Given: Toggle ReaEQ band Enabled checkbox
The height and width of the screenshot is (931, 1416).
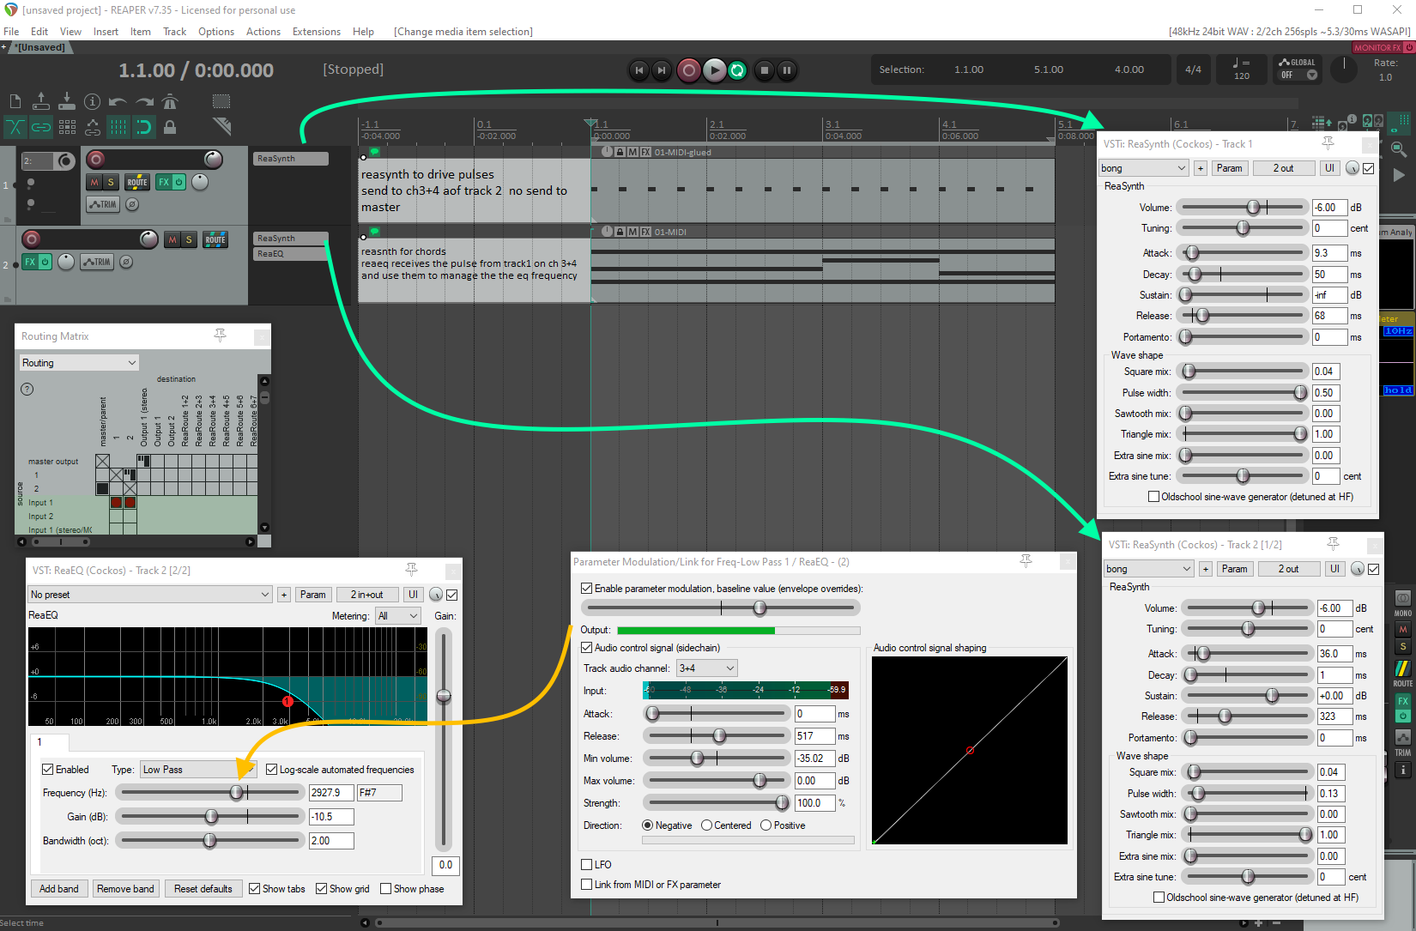Looking at the screenshot, I should tap(48, 770).
